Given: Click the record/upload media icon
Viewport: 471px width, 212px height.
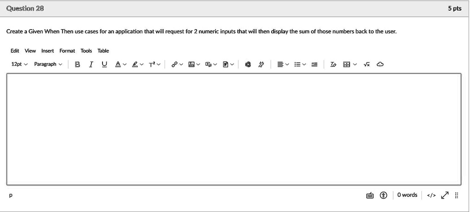Looking at the screenshot, I should click(x=208, y=64).
